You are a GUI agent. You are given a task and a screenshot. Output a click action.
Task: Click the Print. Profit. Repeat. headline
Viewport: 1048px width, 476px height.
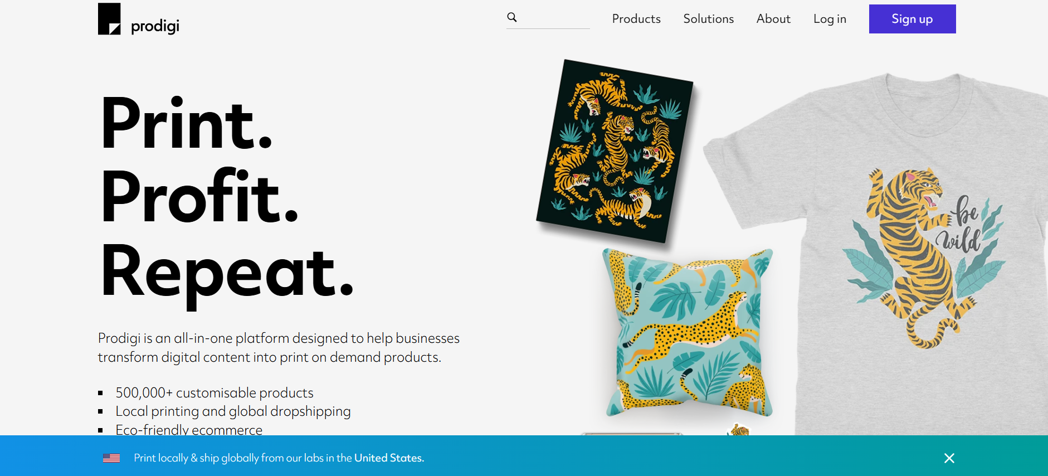pos(227,199)
